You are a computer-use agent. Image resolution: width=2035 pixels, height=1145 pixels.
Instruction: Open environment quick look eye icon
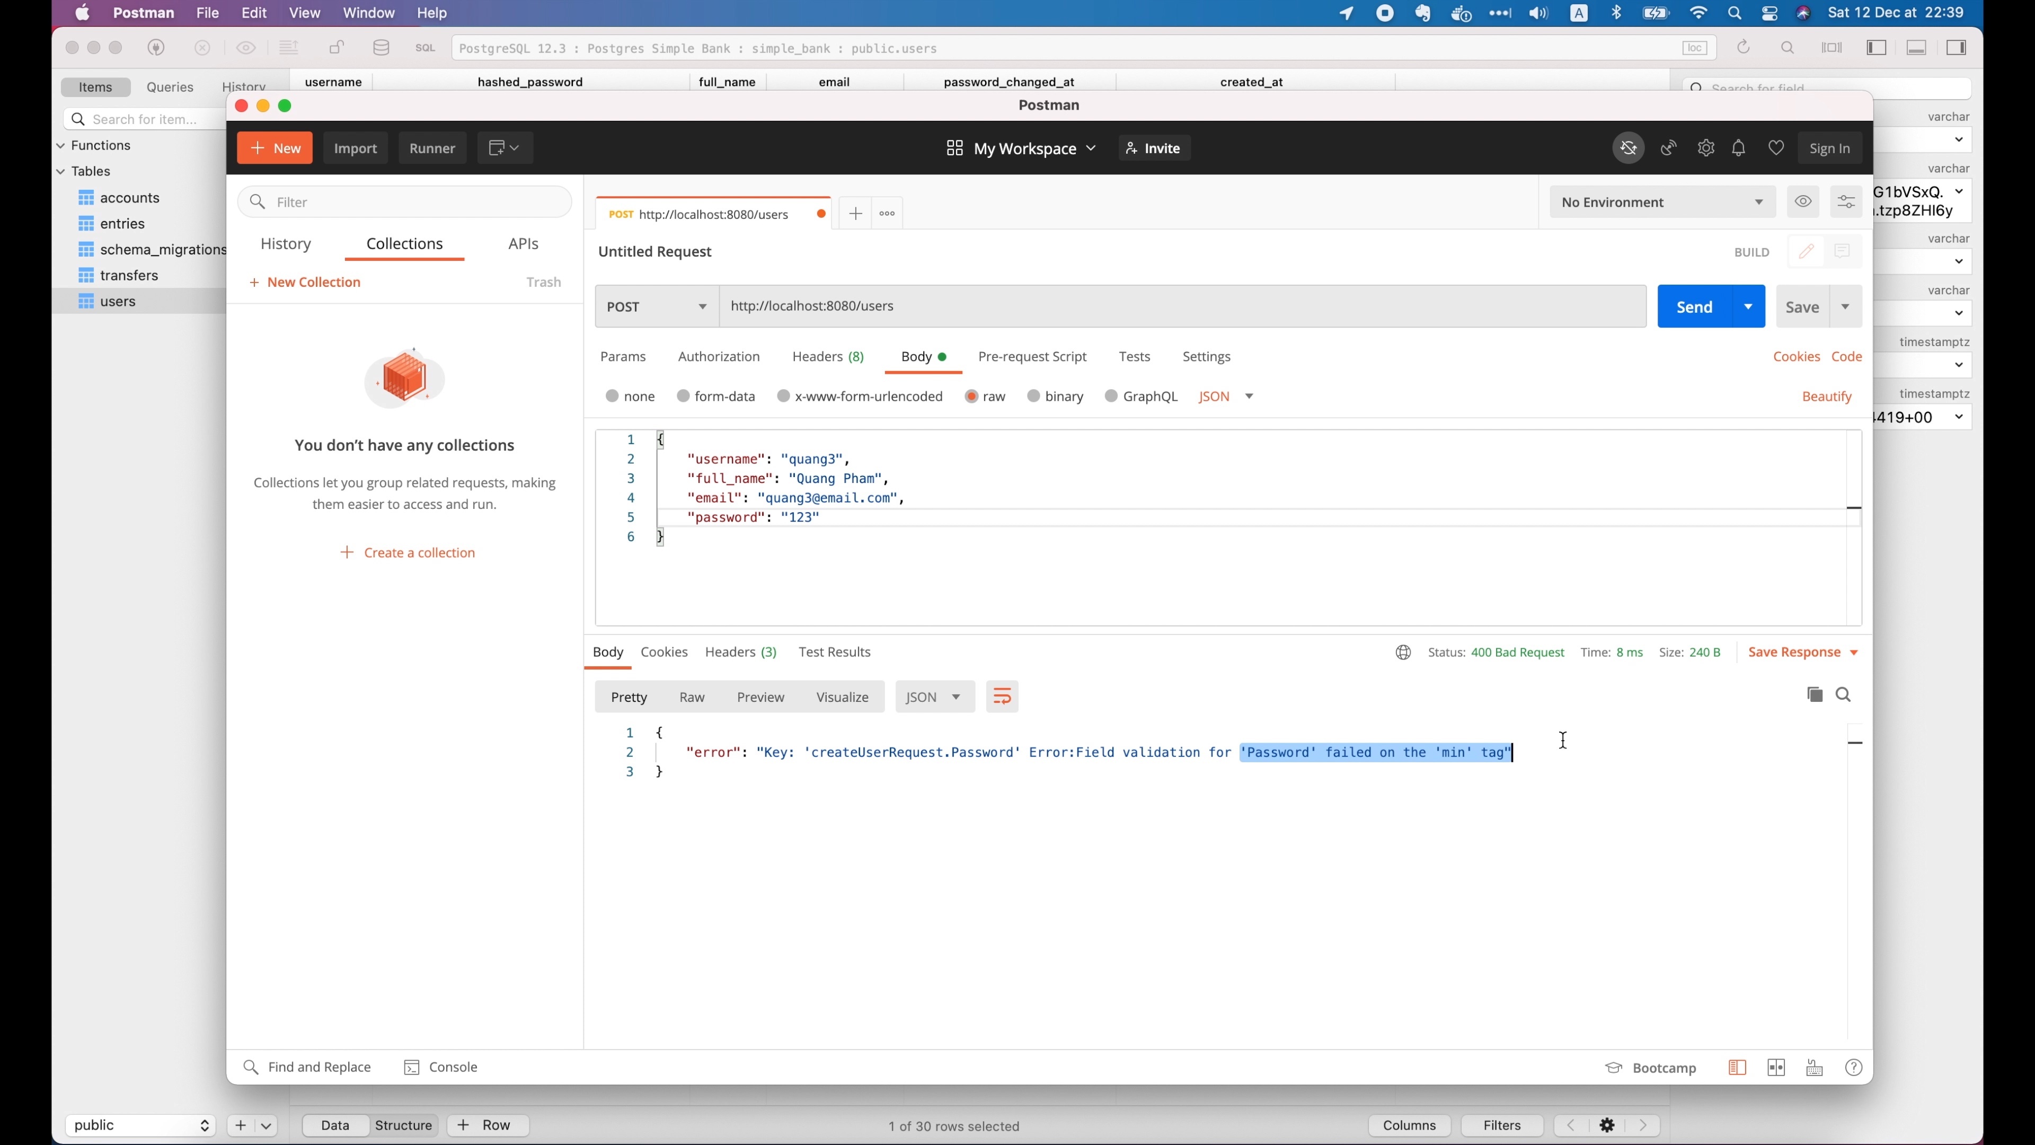[1803, 201]
